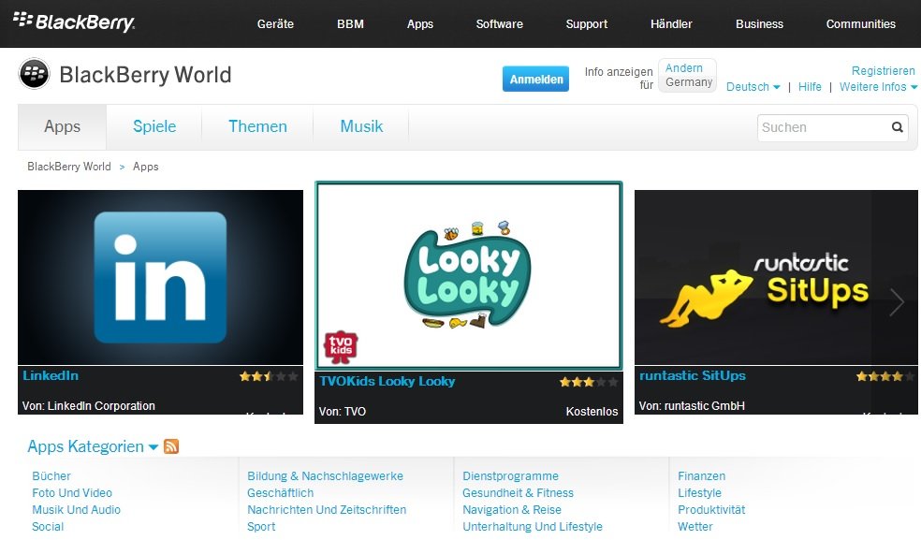Open the Finanzen category
The image size is (921, 540).
point(701,476)
